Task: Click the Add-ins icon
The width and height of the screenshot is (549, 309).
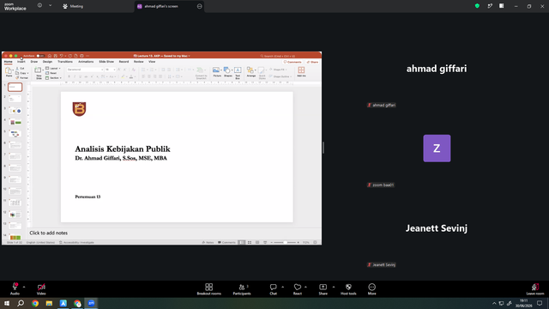Action: click(x=301, y=70)
